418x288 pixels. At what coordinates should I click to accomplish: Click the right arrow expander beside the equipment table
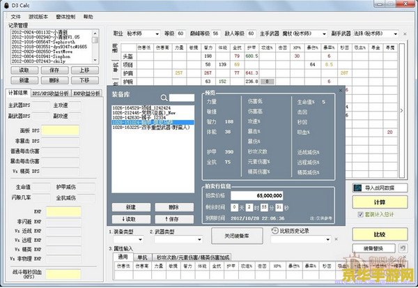pyautogui.click(x=401, y=110)
